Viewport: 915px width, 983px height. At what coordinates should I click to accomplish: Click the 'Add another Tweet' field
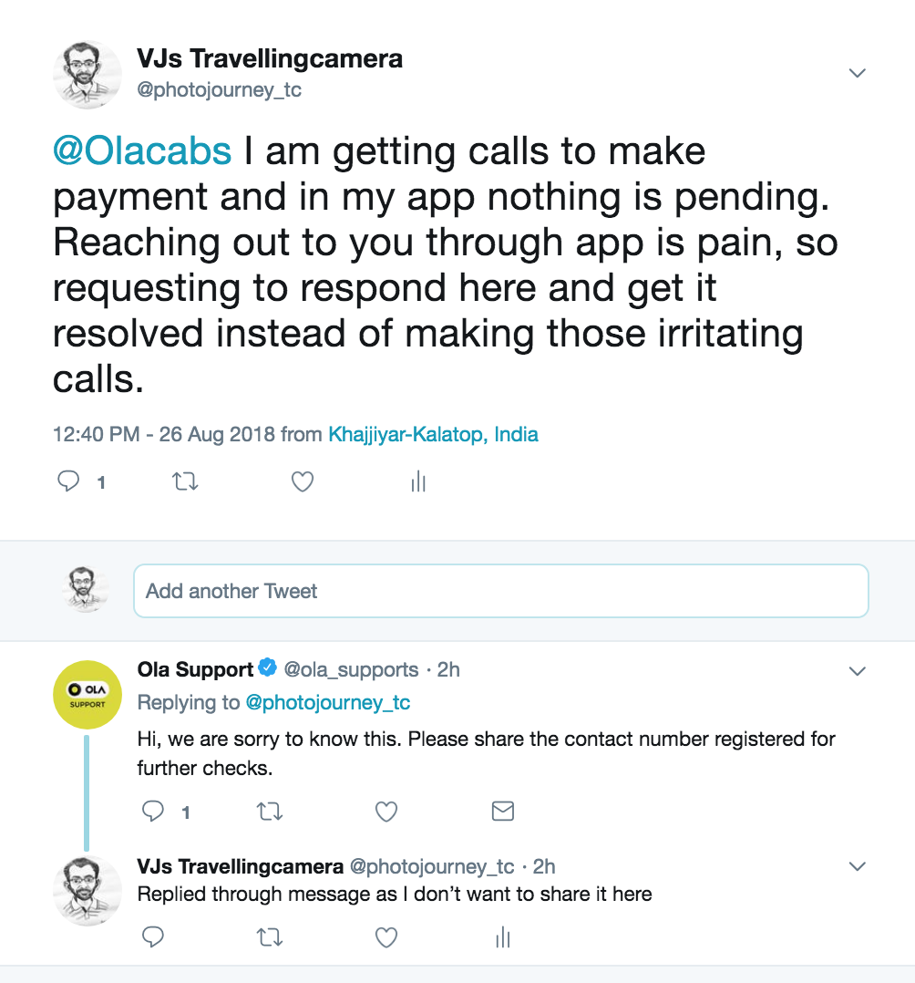click(x=500, y=591)
